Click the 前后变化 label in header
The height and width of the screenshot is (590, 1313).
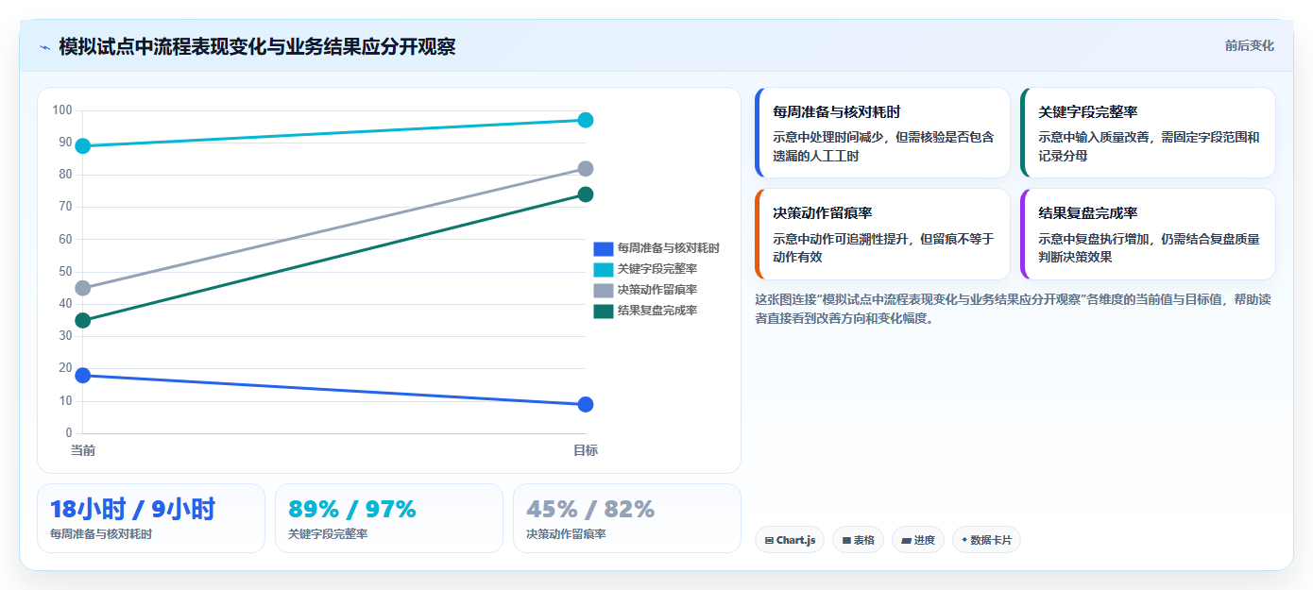tap(1249, 45)
